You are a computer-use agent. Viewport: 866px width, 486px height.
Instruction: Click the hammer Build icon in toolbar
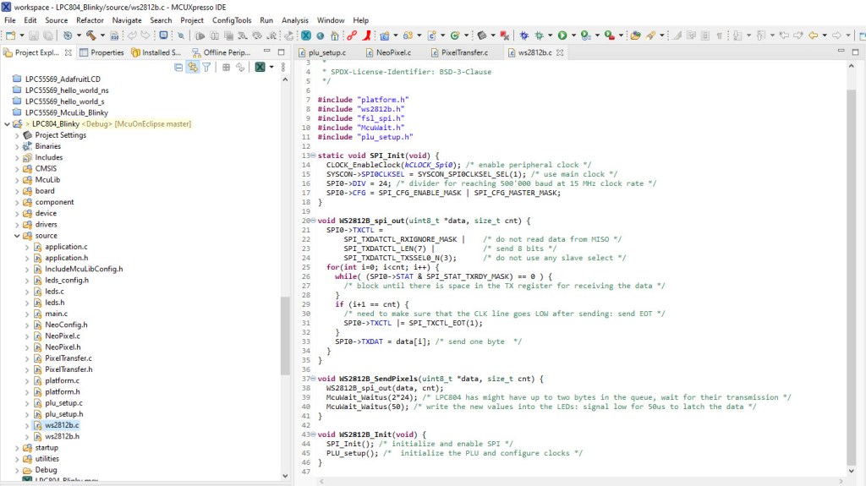[90, 35]
